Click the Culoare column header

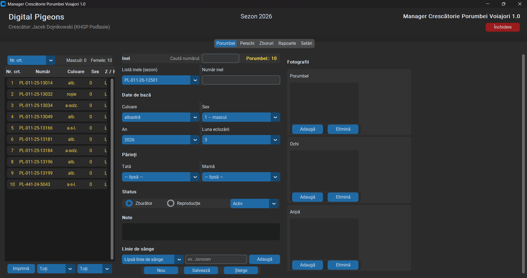(x=76, y=71)
